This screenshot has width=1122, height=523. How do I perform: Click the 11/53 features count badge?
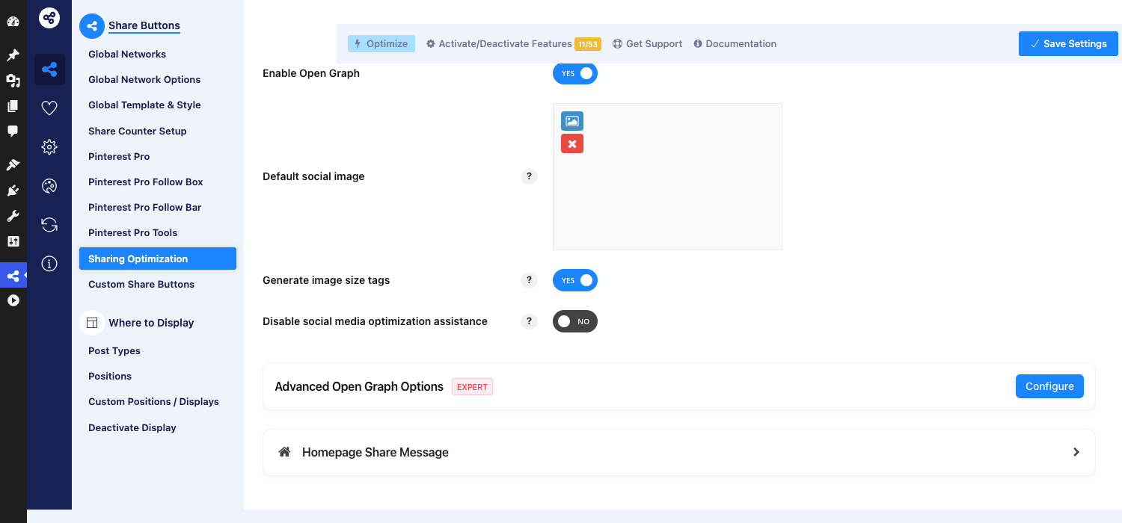pos(588,44)
